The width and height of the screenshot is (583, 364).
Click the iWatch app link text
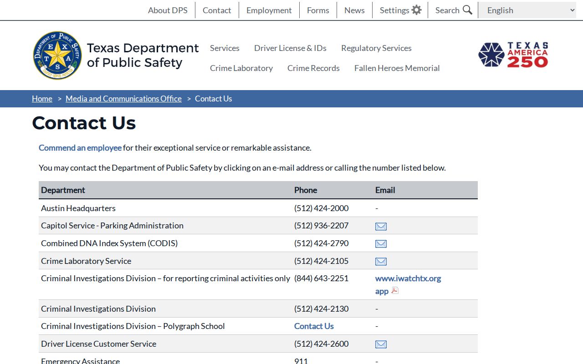[x=382, y=291]
